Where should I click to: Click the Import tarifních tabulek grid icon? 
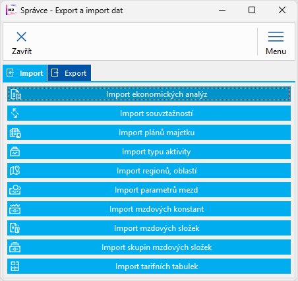(x=15, y=266)
